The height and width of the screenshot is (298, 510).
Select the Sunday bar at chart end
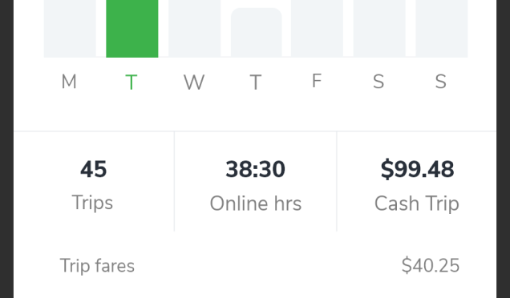point(442,29)
